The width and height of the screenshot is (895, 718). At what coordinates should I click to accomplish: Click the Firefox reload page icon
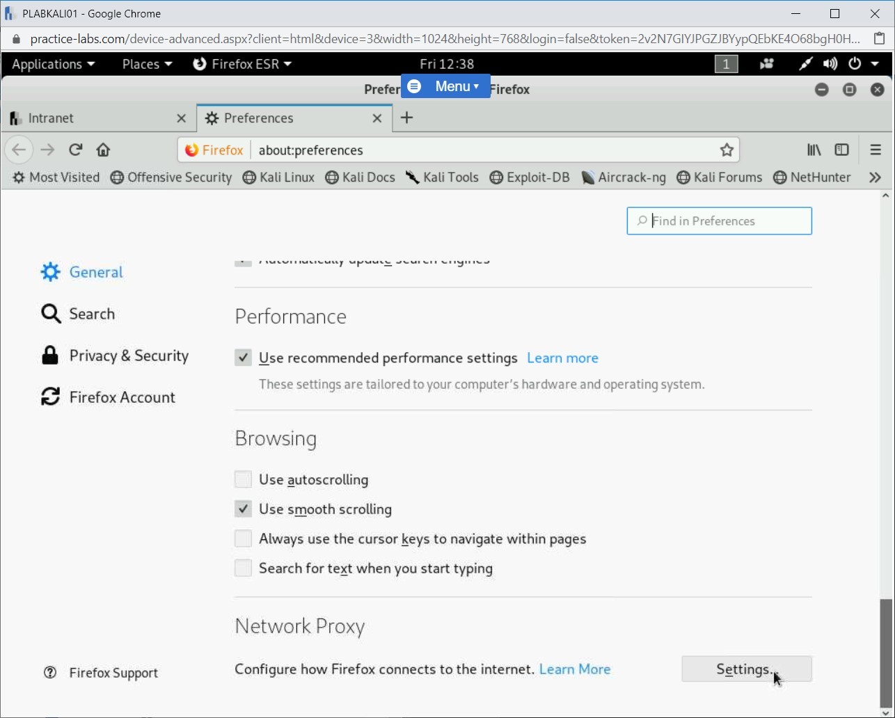click(76, 150)
